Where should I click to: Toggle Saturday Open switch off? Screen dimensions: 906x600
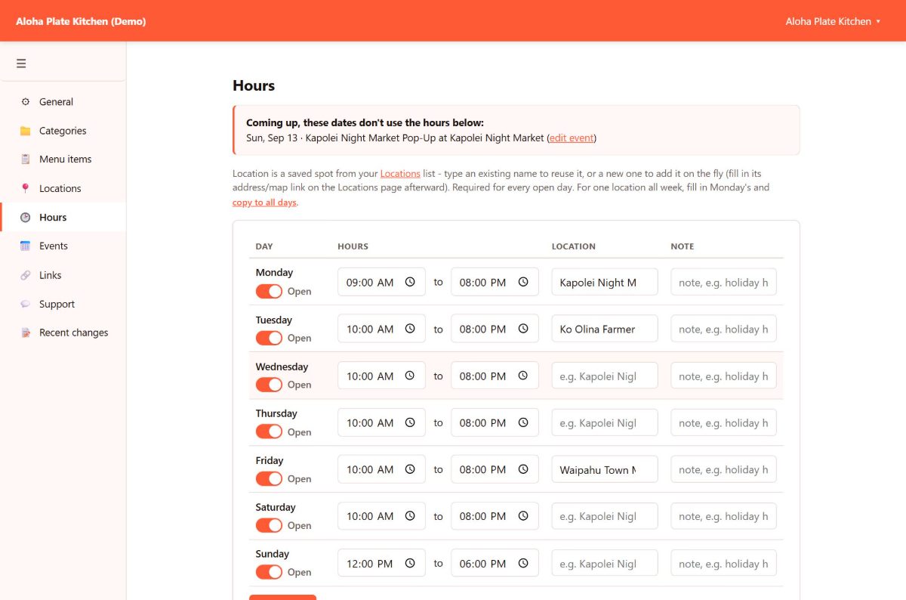pyautogui.click(x=269, y=525)
